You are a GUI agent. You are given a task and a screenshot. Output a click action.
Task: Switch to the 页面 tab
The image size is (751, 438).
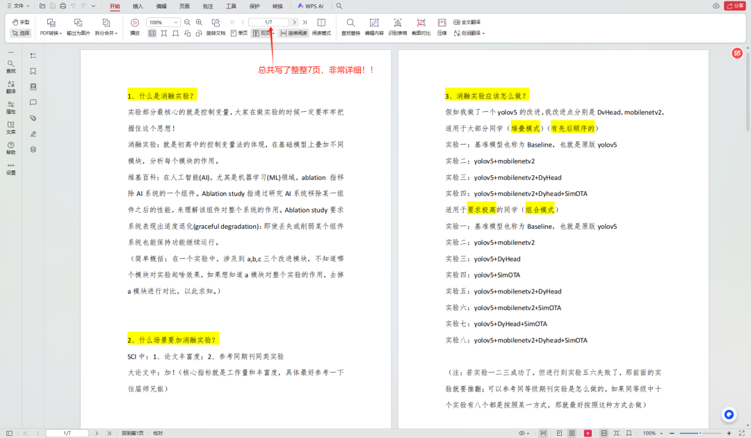click(x=184, y=6)
